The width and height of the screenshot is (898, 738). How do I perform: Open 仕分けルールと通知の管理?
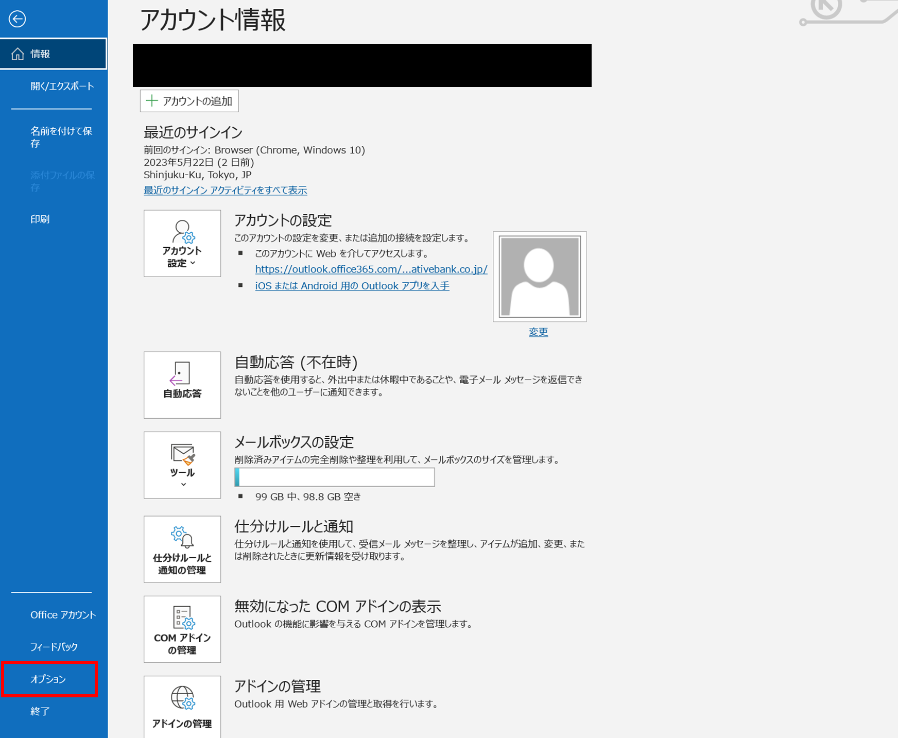tap(182, 549)
